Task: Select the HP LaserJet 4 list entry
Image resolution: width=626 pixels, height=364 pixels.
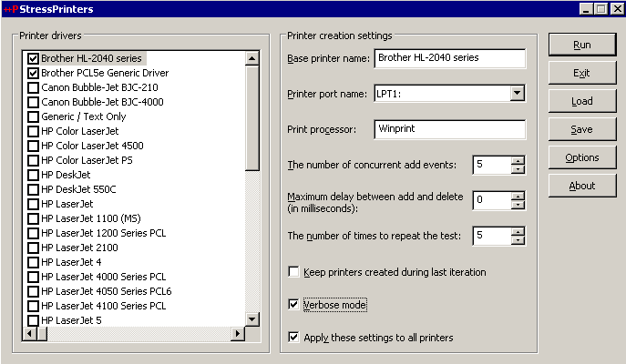Action: [71, 262]
